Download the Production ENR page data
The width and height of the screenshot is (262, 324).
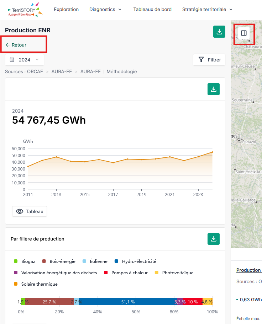(219, 32)
